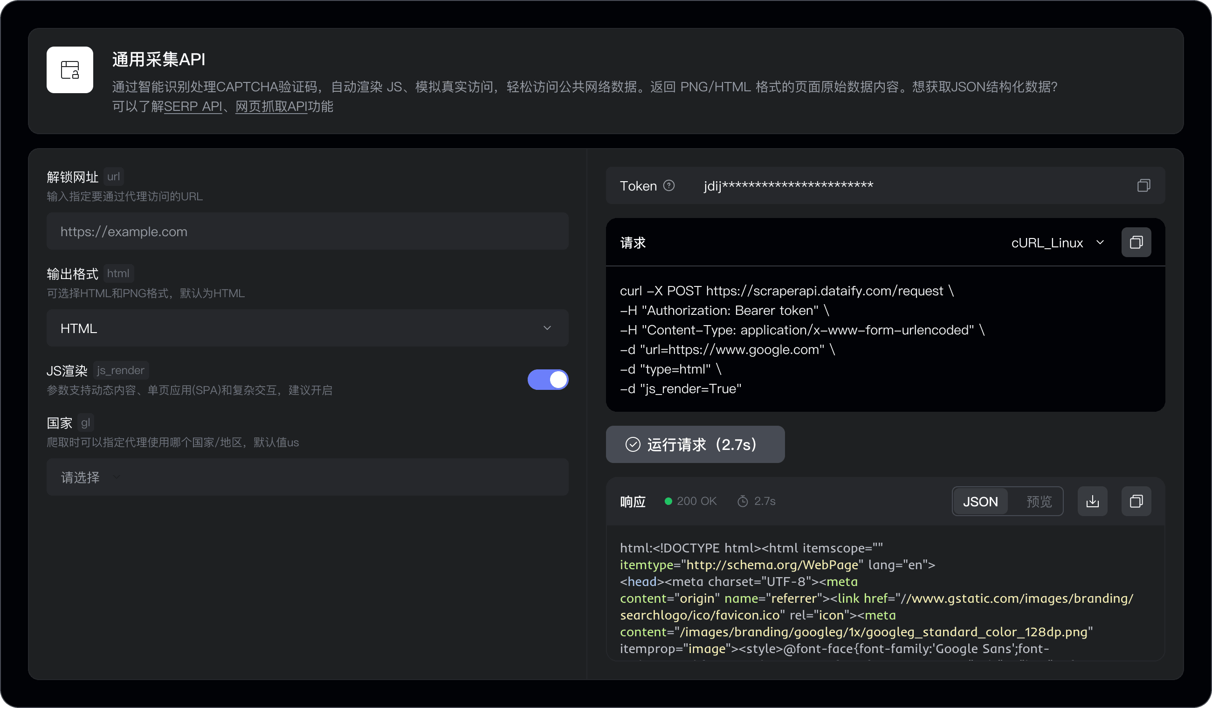Click the 解锁网址 URL input field
1212x708 pixels.
click(x=307, y=231)
